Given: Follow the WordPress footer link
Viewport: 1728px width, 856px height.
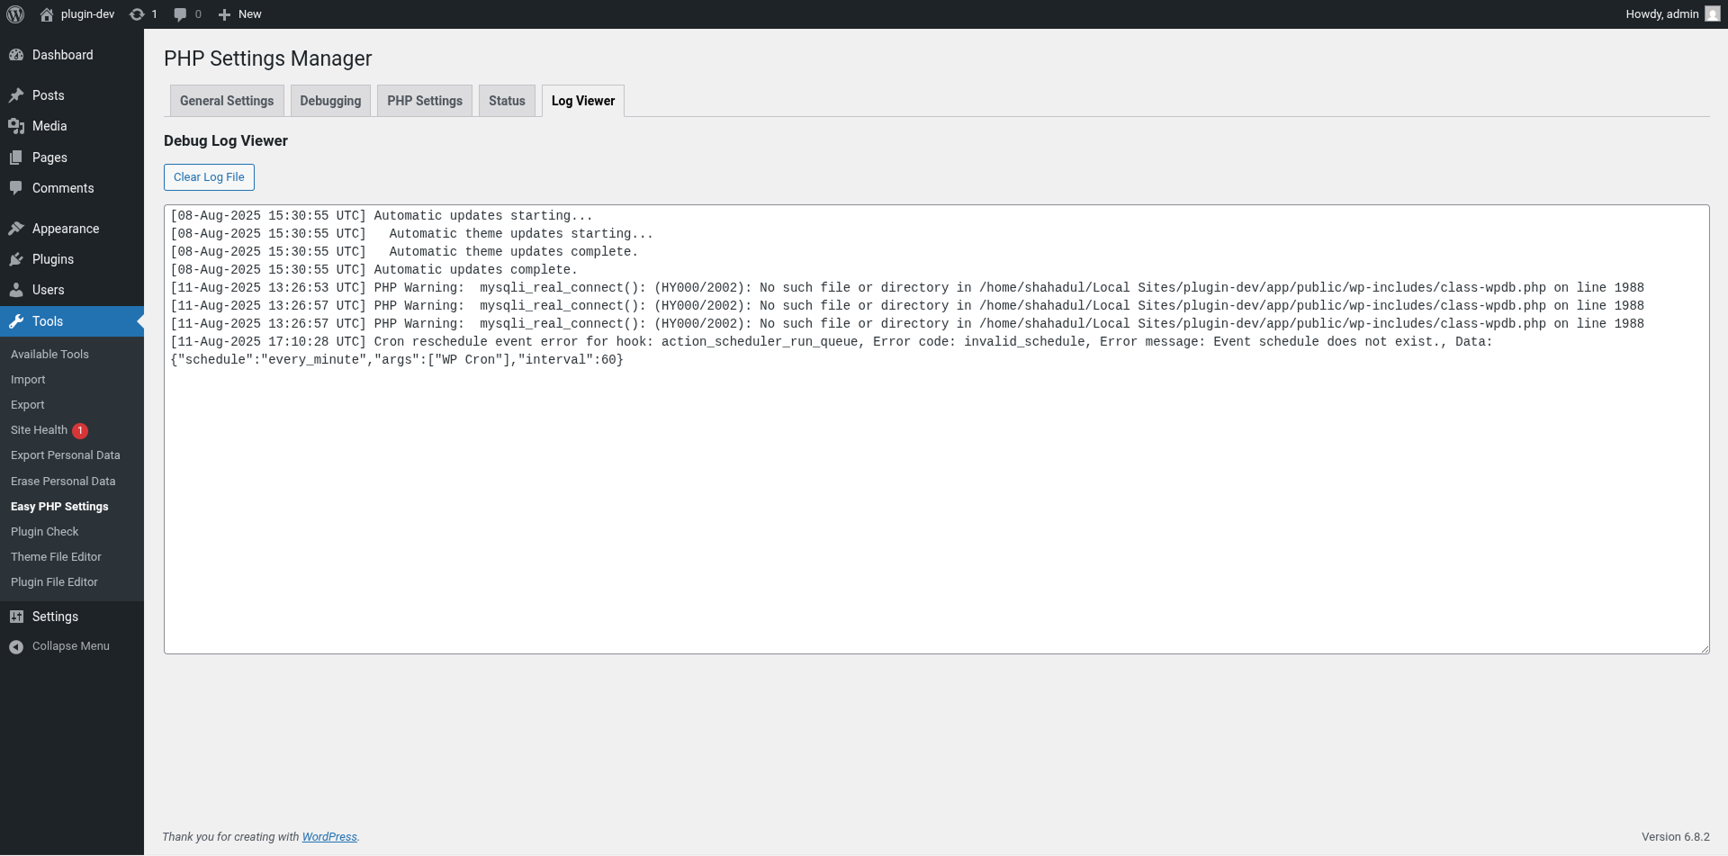Looking at the screenshot, I should [x=329, y=837].
